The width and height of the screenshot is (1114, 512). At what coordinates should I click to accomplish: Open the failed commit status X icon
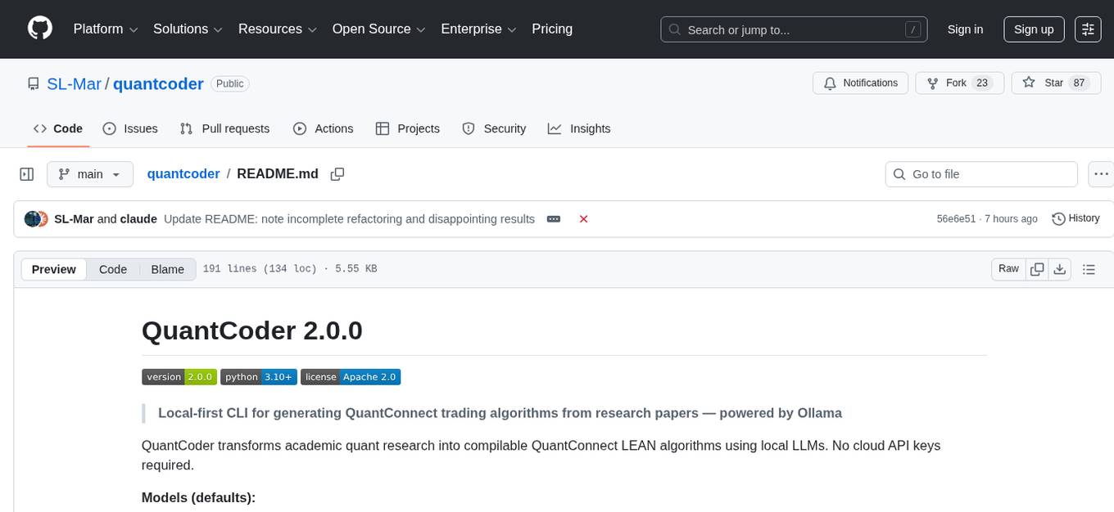point(583,219)
